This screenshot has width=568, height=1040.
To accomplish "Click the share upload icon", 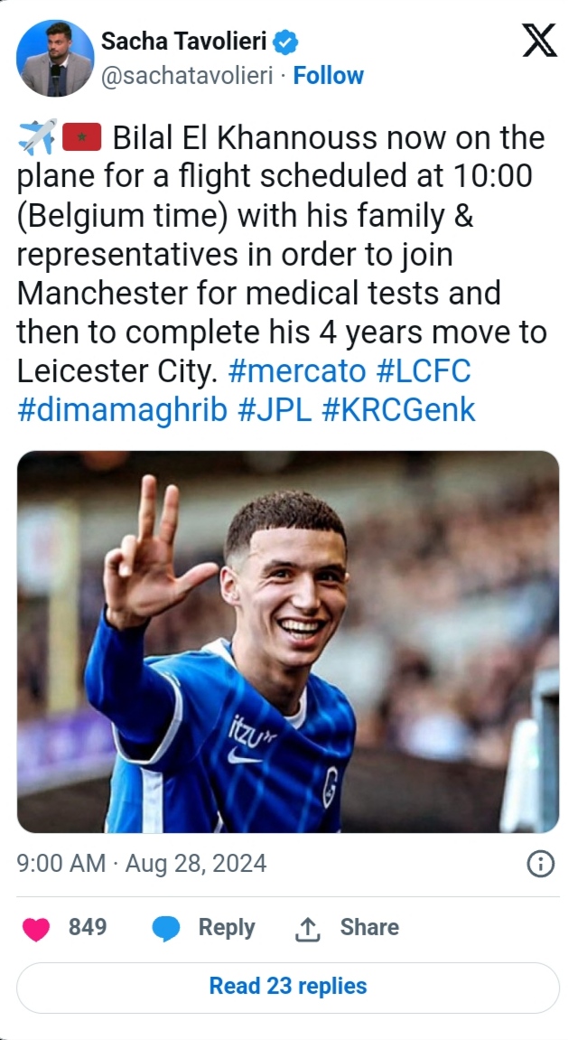I will [308, 928].
